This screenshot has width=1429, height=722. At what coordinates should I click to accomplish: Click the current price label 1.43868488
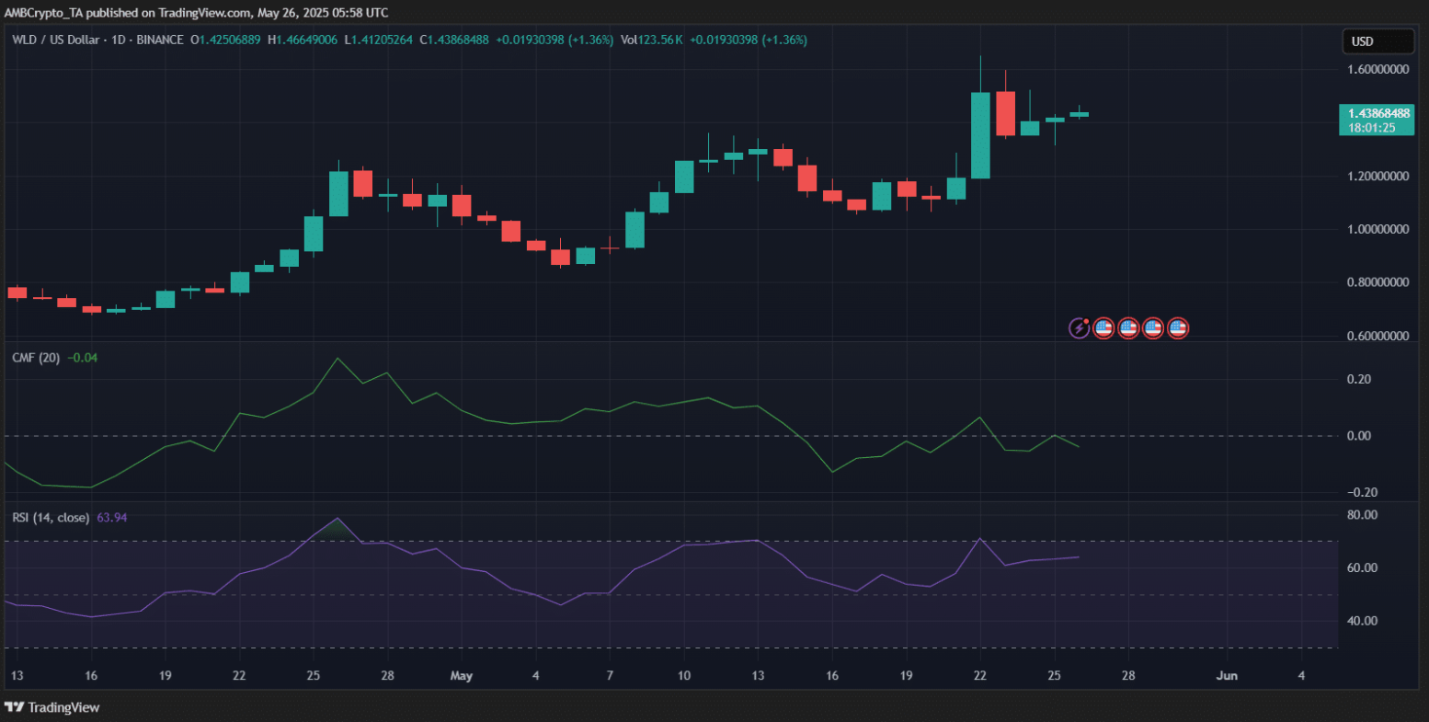tap(1376, 113)
